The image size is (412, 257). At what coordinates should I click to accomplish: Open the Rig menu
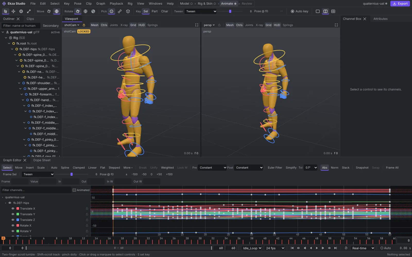point(130,4)
